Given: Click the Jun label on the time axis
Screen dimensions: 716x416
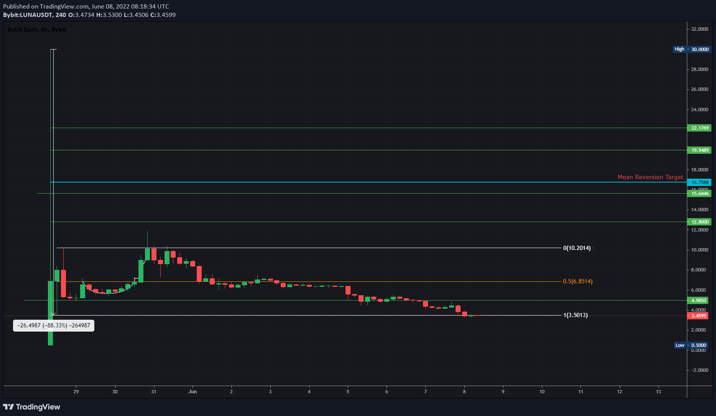Looking at the screenshot, I should 193,392.
